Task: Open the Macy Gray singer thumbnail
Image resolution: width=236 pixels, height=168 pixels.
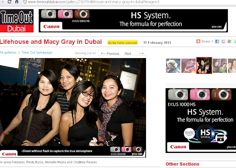Action: pyautogui.click(x=173, y=66)
